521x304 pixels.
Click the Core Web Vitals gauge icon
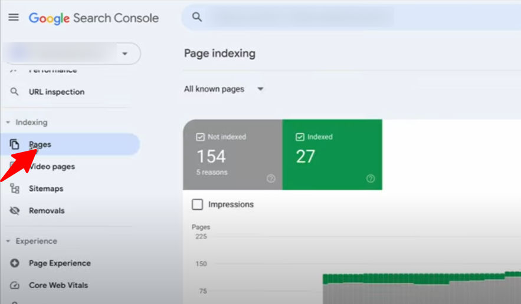click(x=15, y=285)
